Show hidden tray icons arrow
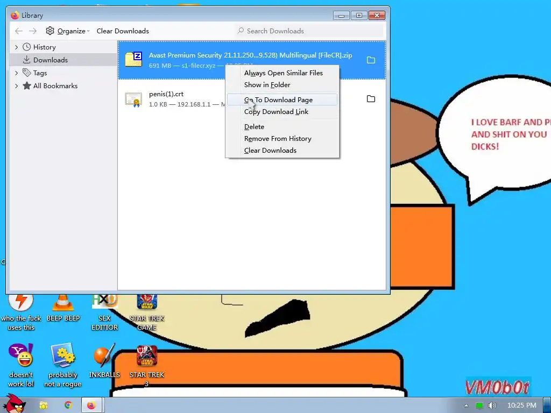The height and width of the screenshot is (413, 551). click(x=466, y=405)
